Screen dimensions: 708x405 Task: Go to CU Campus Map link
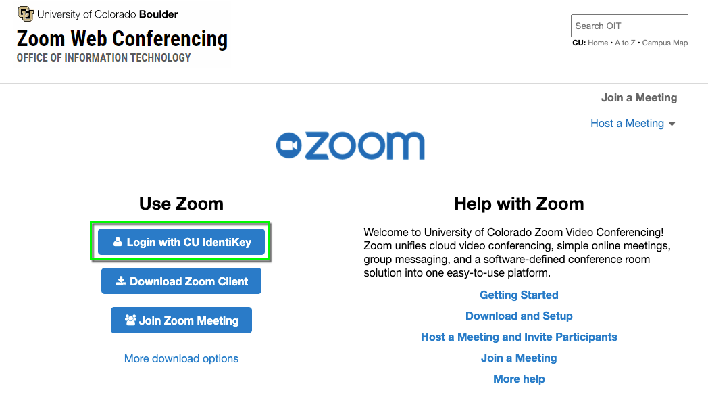pos(665,43)
